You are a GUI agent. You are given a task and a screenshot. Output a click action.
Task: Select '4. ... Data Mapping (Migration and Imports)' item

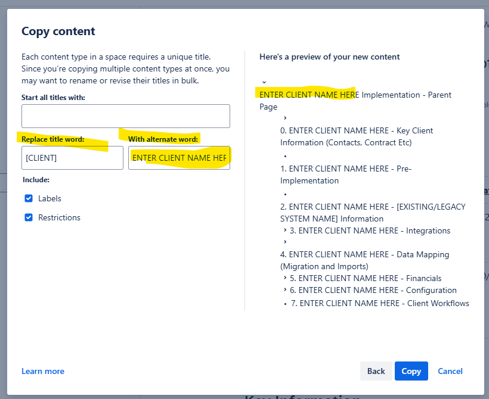pyautogui.click(x=364, y=260)
